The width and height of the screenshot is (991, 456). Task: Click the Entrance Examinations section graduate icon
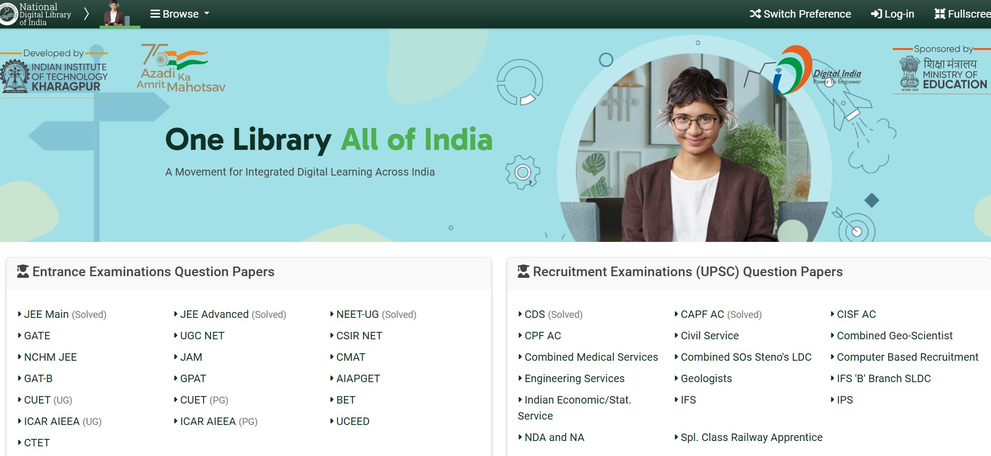click(23, 271)
